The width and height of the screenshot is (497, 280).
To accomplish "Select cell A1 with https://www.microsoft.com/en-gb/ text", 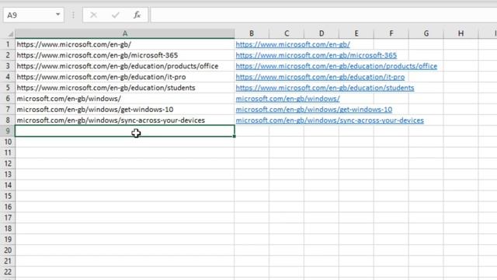I will [x=74, y=44].
